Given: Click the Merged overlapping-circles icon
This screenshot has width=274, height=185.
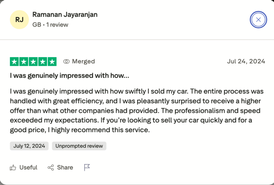Looking at the screenshot, I should pos(66,61).
